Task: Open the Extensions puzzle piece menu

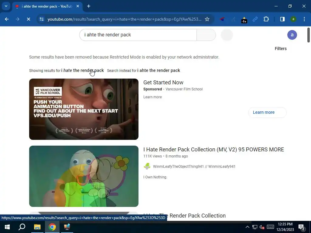Action: click(x=266, y=19)
